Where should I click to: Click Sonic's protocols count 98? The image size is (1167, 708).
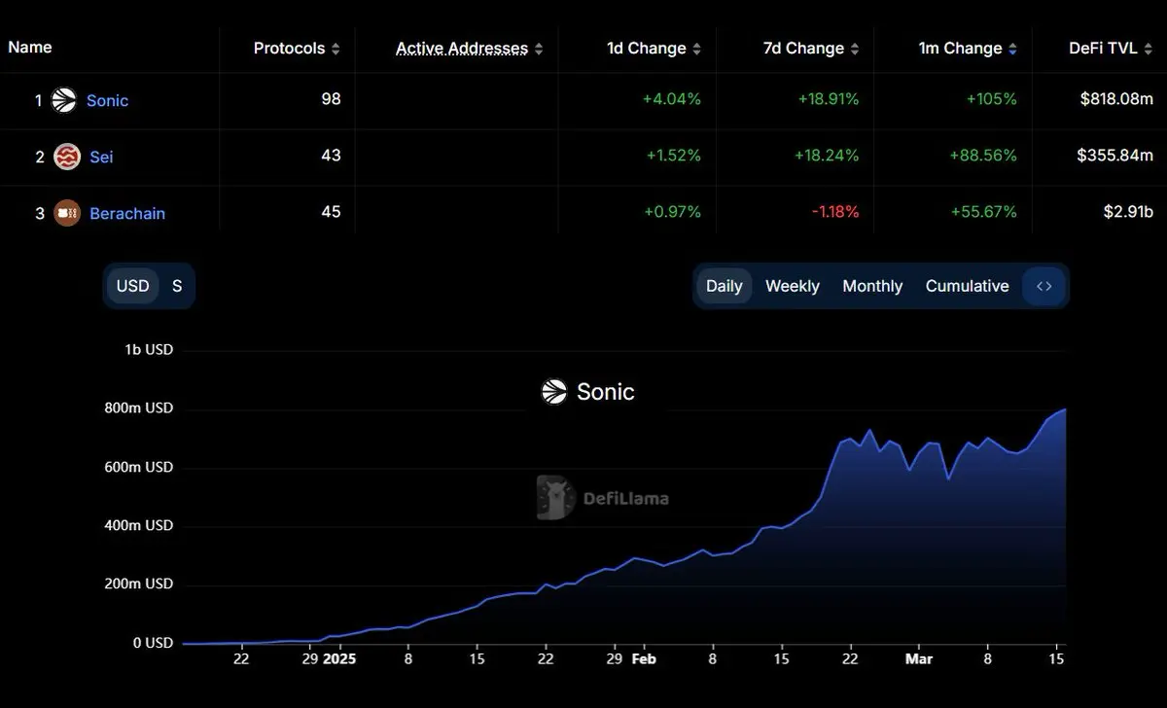tap(331, 99)
